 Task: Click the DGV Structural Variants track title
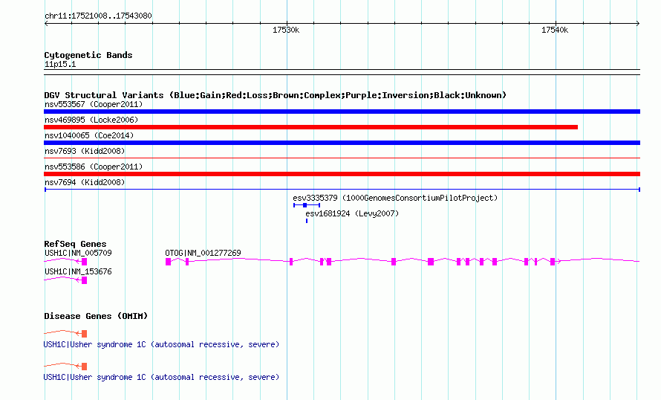[x=275, y=95]
